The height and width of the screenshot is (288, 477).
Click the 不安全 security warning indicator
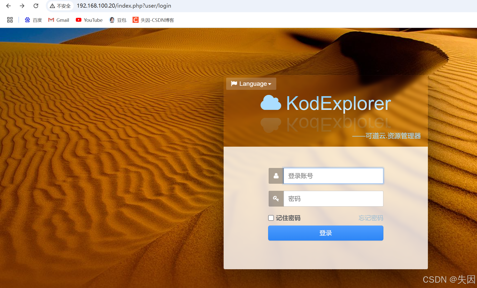coord(60,6)
